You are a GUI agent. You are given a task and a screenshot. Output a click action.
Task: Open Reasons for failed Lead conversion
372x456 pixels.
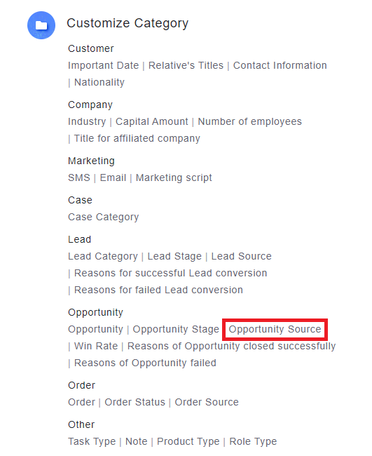coord(158,290)
